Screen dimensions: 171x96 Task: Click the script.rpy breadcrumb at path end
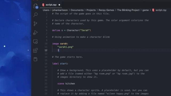(161, 10)
